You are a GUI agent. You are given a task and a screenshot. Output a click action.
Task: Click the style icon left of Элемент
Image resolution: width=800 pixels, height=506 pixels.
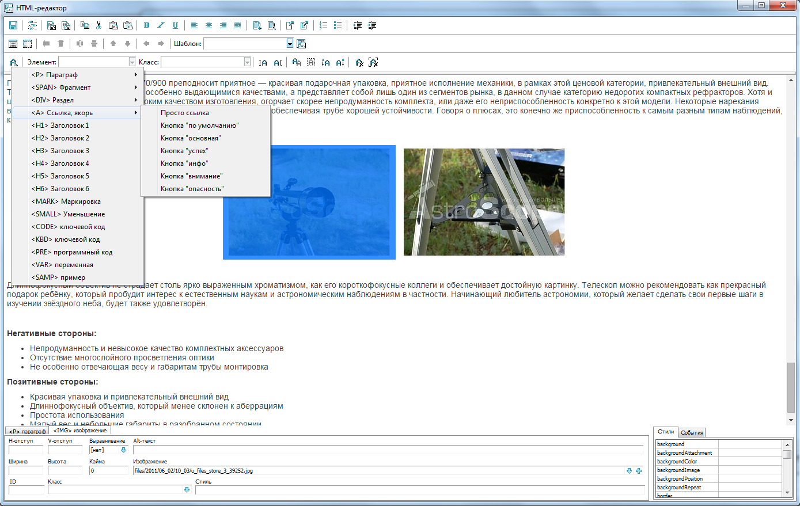[14, 62]
